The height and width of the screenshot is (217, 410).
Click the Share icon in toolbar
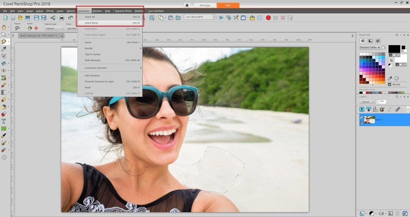click(x=52, y=18)
